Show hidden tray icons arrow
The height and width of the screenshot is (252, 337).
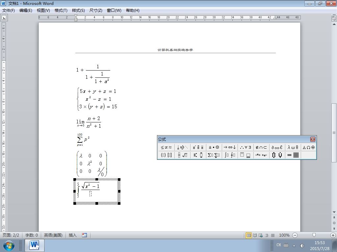click(294, 245)
